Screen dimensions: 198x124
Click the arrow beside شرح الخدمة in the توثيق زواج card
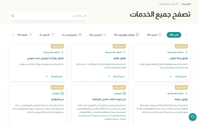pos(47,76)
